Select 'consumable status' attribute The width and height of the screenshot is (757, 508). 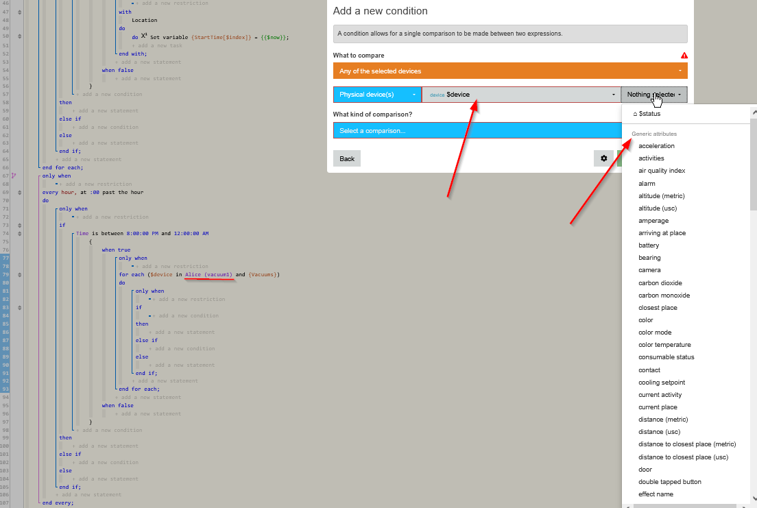666,357
